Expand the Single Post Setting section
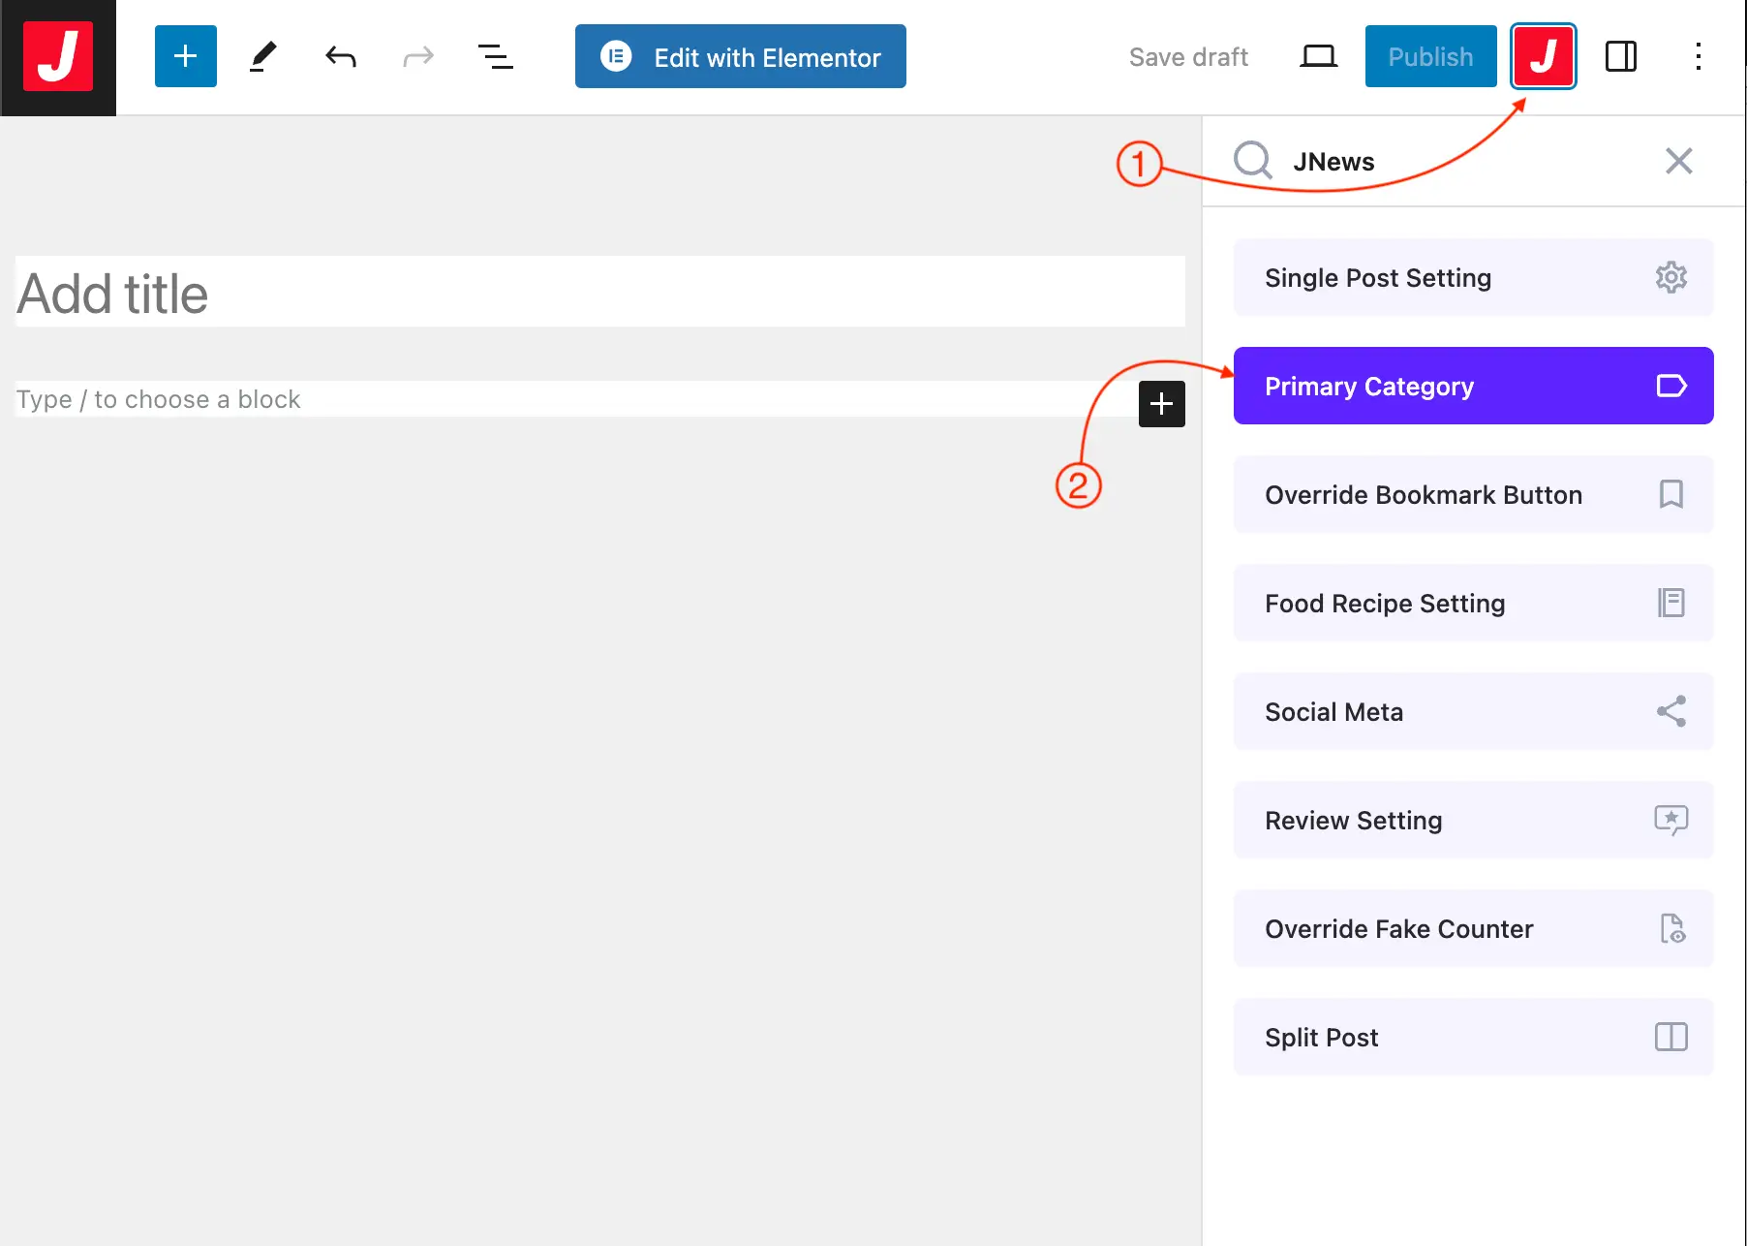The height and width of the screenshot is (1246, 1747). 1472,278
